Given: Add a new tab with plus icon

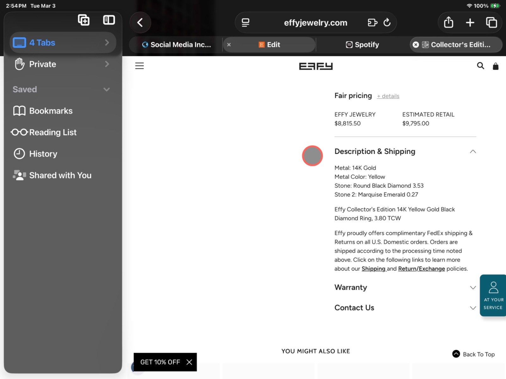Looking at the screenshot, I should point(470,22).
